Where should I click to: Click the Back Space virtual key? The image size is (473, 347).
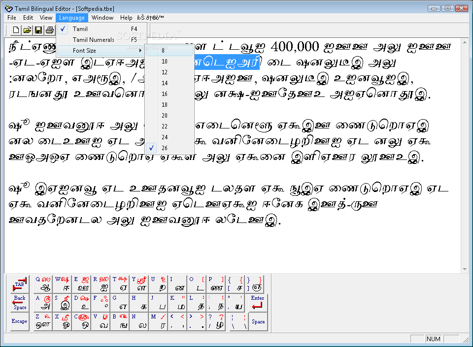coord(20,302)
